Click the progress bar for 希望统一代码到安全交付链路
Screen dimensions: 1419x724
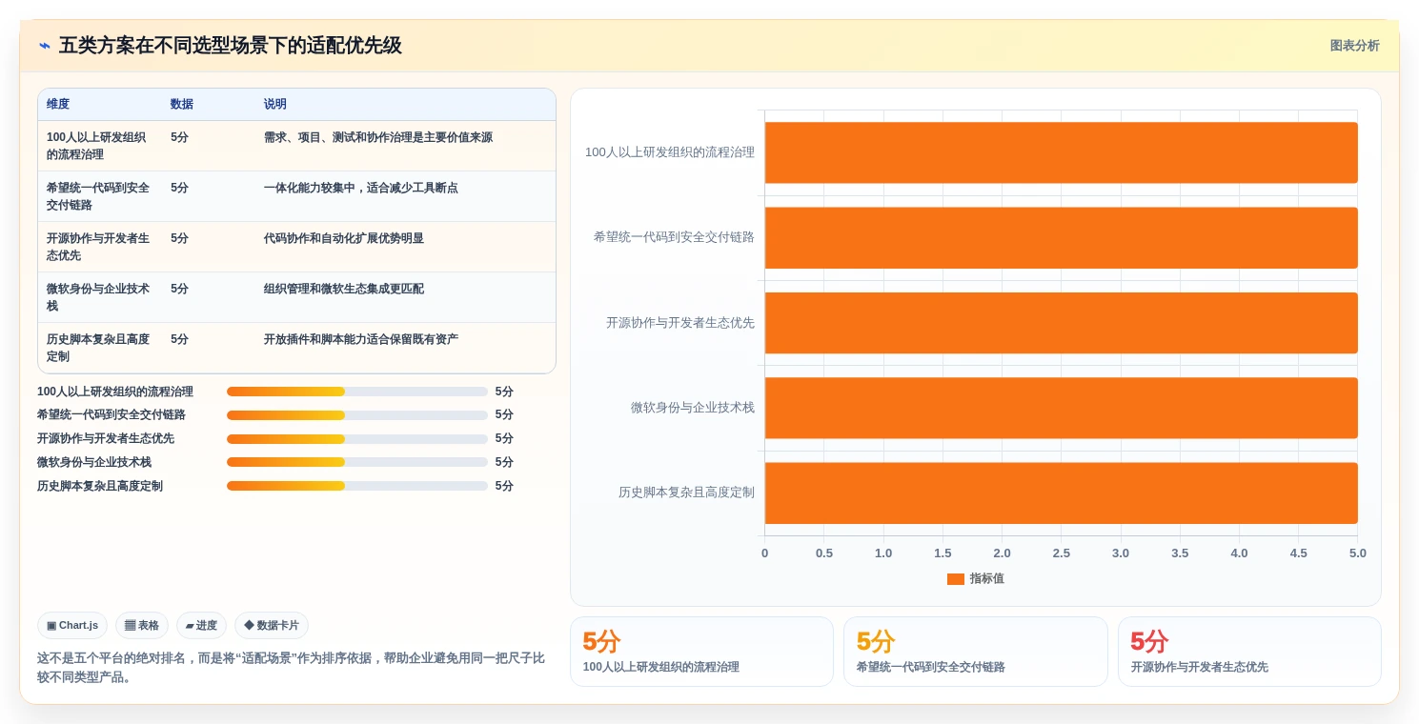point(357,415)
